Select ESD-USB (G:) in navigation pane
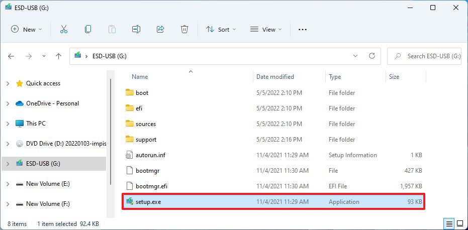 [x=43, y=164]
